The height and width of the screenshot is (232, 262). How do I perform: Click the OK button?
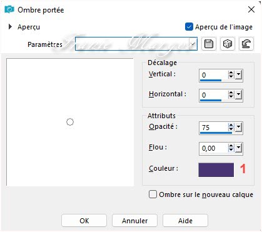coord(84,221)
